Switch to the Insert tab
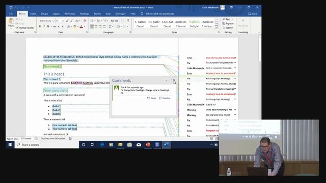Image resolution: width=326 pixels, height=183 pixels. click(33, 14)
